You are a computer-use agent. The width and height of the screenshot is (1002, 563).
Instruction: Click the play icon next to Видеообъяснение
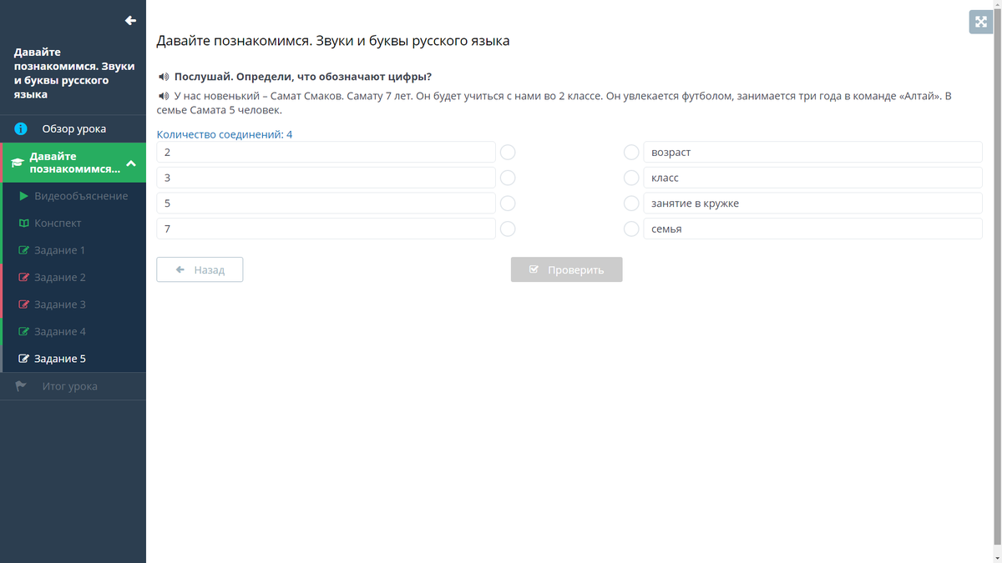[x=23, y=196]
